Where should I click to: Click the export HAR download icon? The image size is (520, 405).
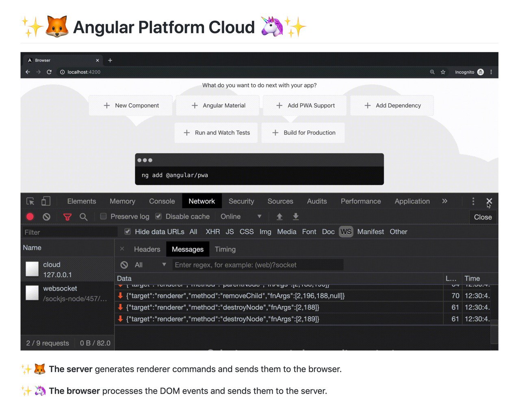click(296, 217)
